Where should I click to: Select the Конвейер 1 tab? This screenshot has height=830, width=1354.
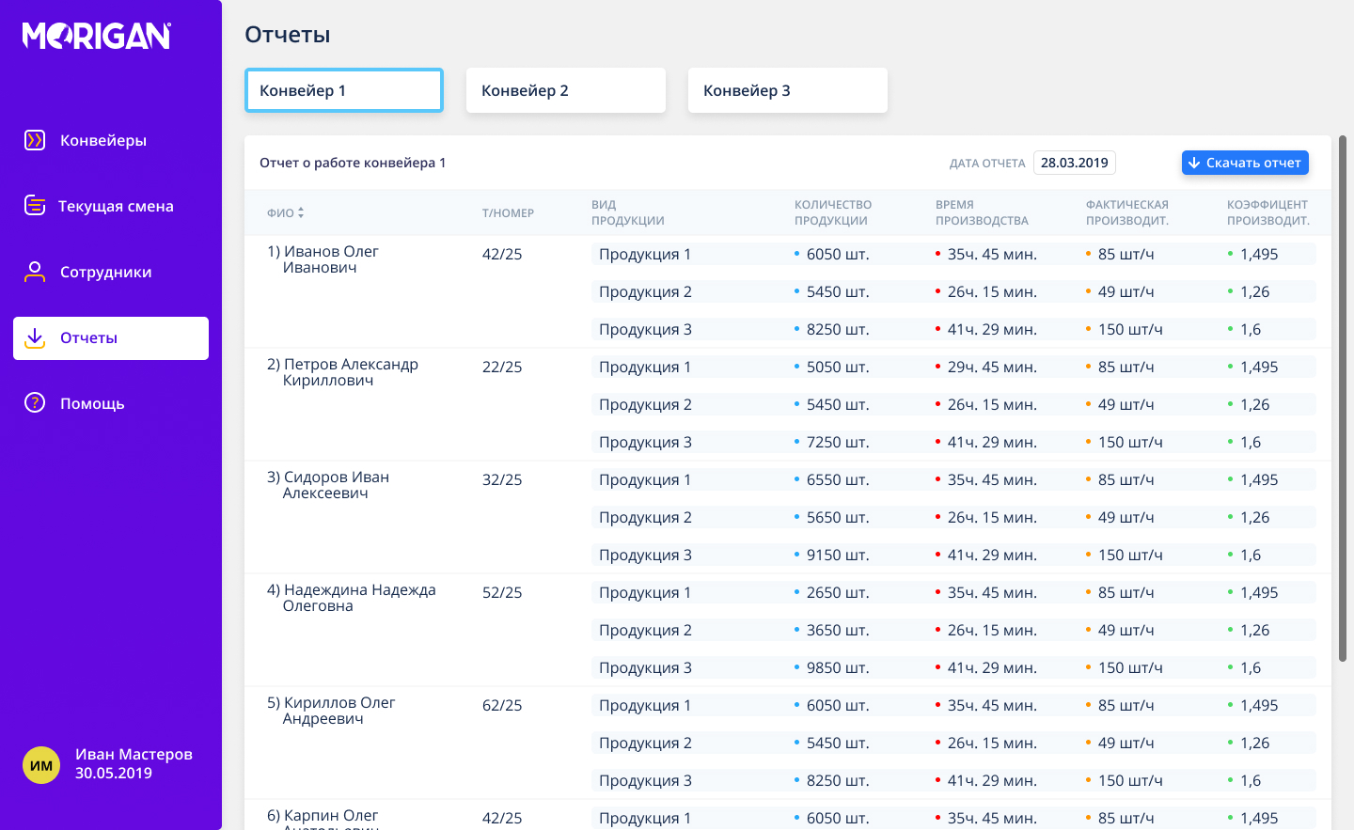click(x=344, y=90)
